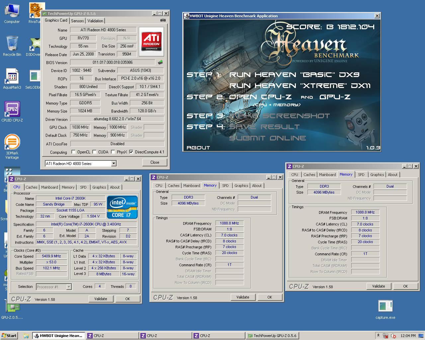Image resolution: width=425 pixels, height=340 pixels.
Task: Click GPU-Z link in Heaven app
Action: [x=335, y=97]
